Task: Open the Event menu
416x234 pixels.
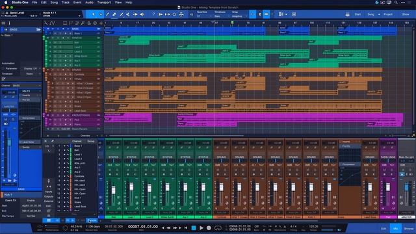Action: coord(77,3)
